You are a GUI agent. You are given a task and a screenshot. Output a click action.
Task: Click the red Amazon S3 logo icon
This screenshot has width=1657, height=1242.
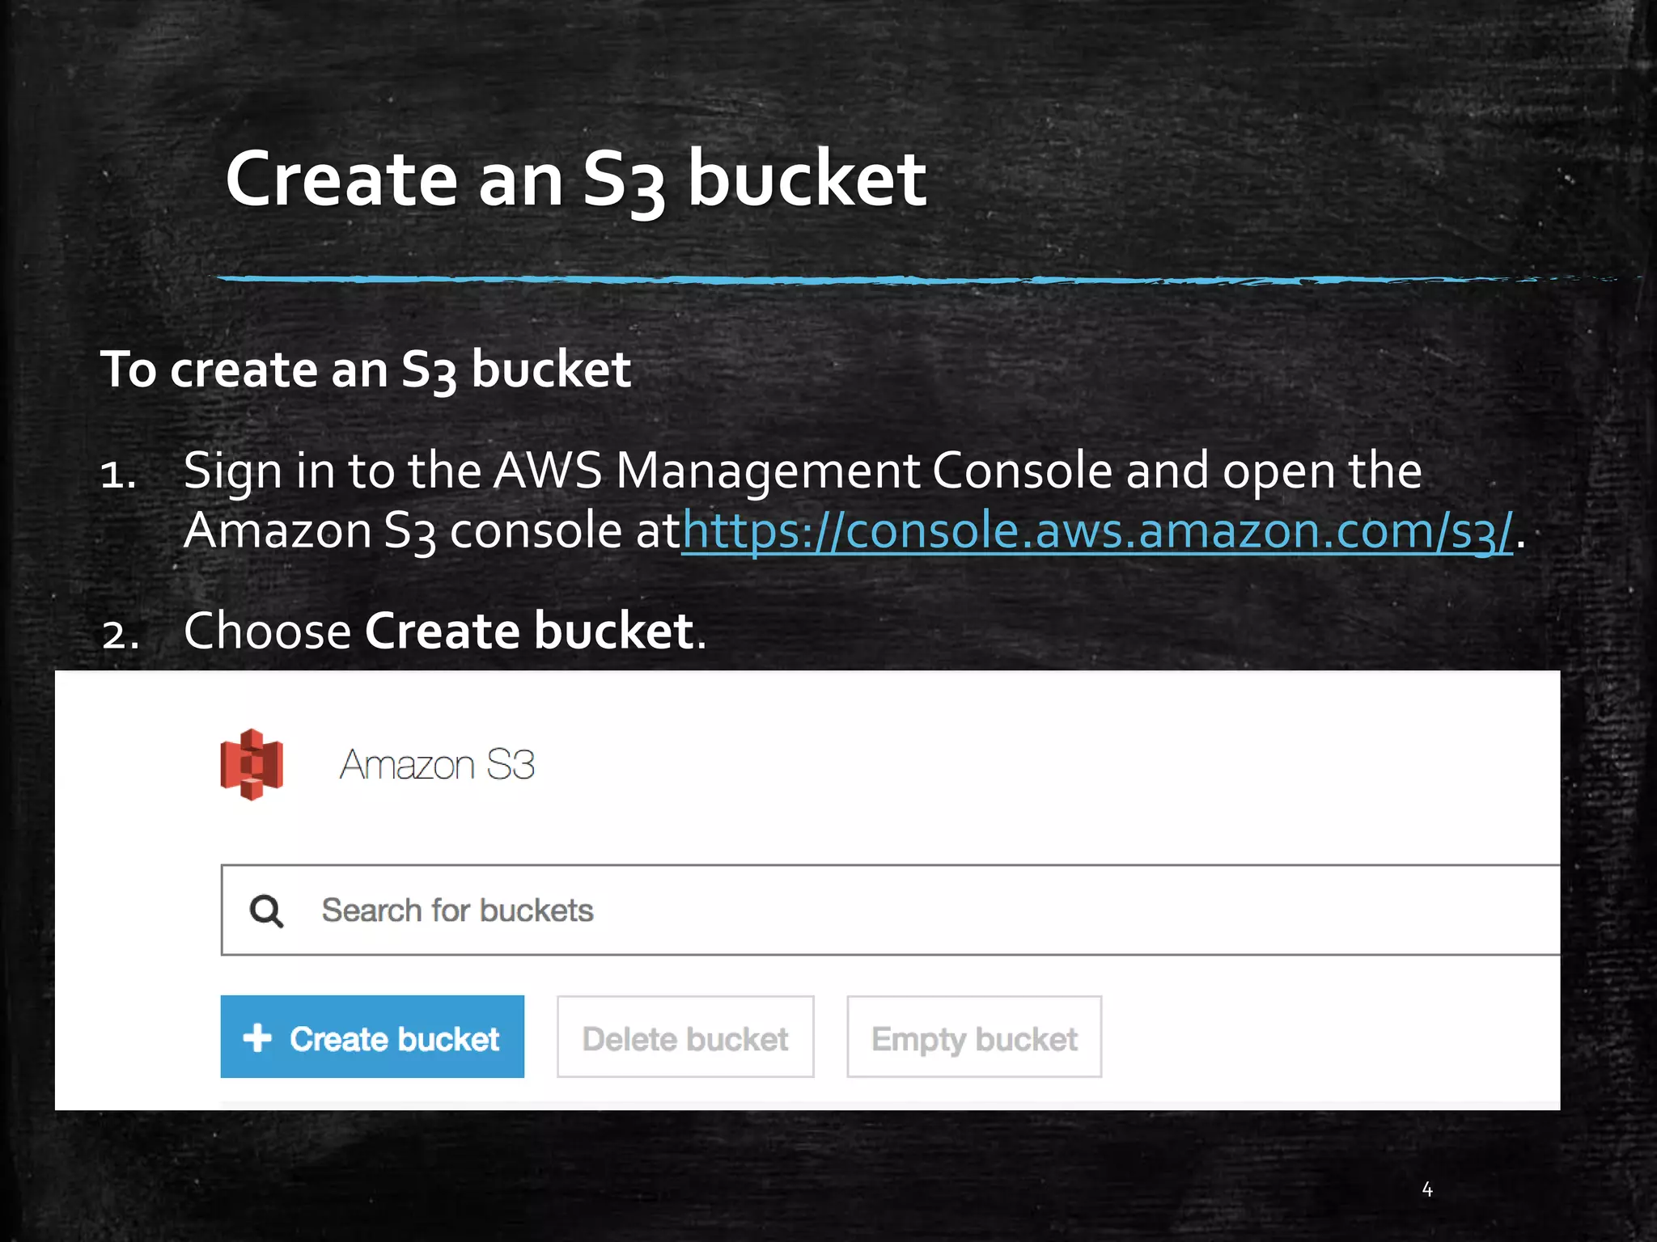(252, 764)
